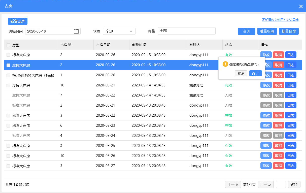
Task: Click 取消 for 标准大床房 dated 2020-05-25
Action: point(278,145)
